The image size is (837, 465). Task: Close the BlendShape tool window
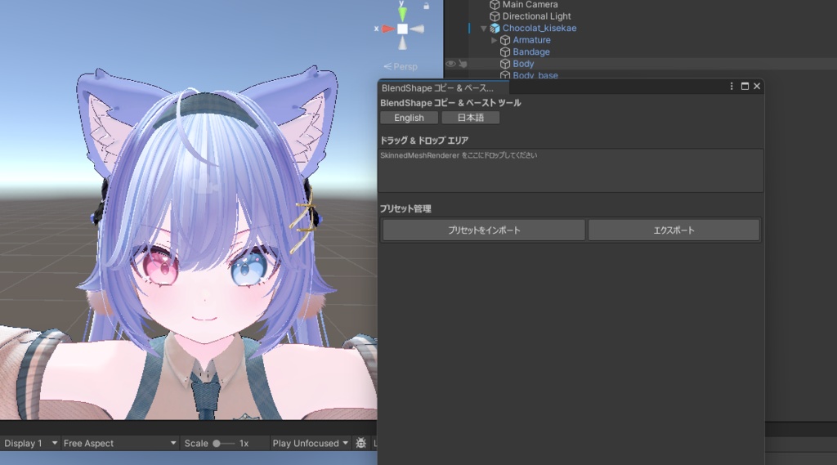757,86
